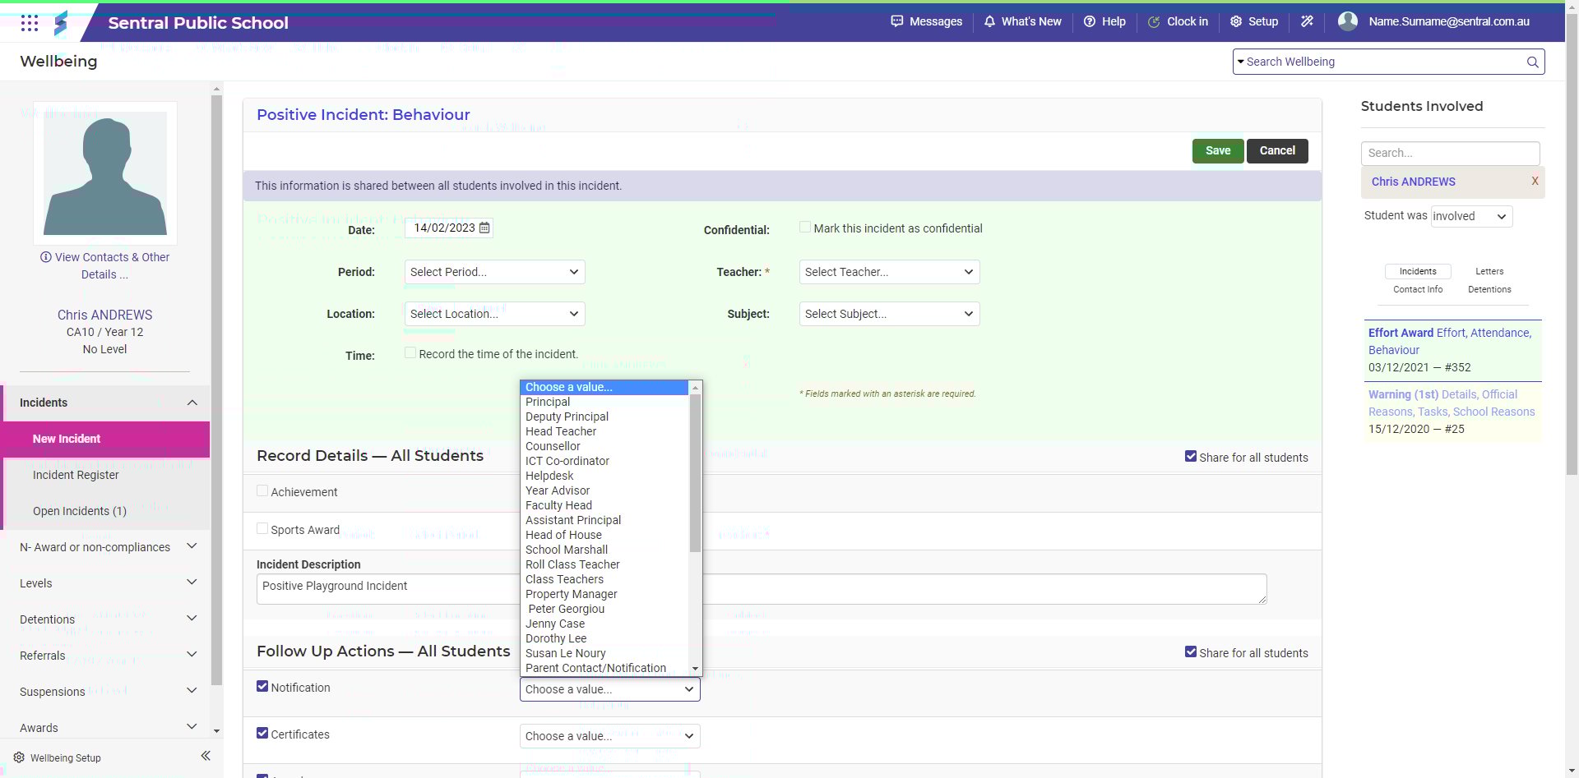
Task: Mark this incident as confidential
Action: (x=805, y=228)
